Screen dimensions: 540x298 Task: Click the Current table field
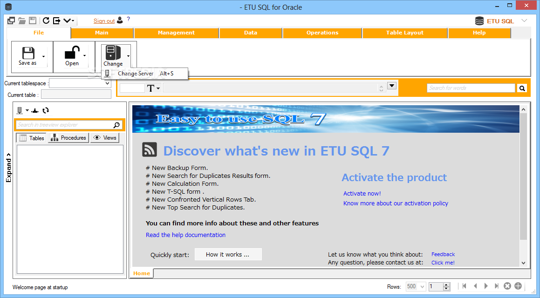click(x=76, y=94)
